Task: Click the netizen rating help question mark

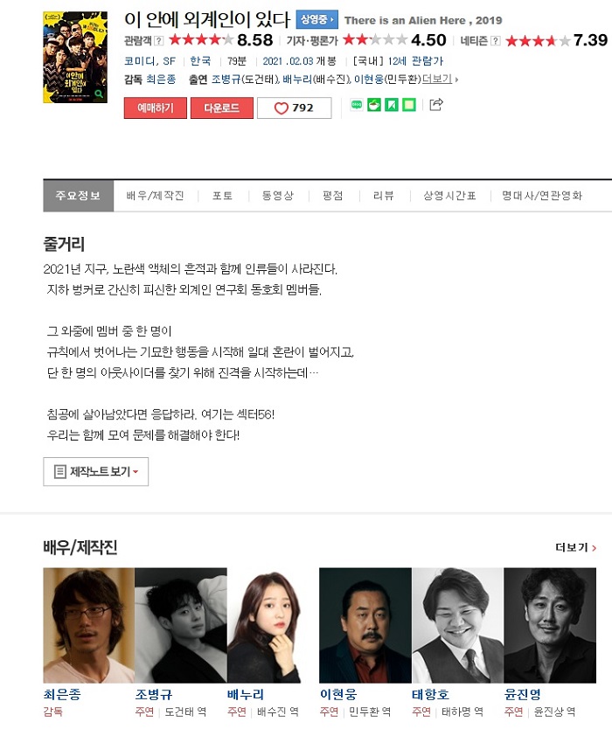Action: (496, 41)
